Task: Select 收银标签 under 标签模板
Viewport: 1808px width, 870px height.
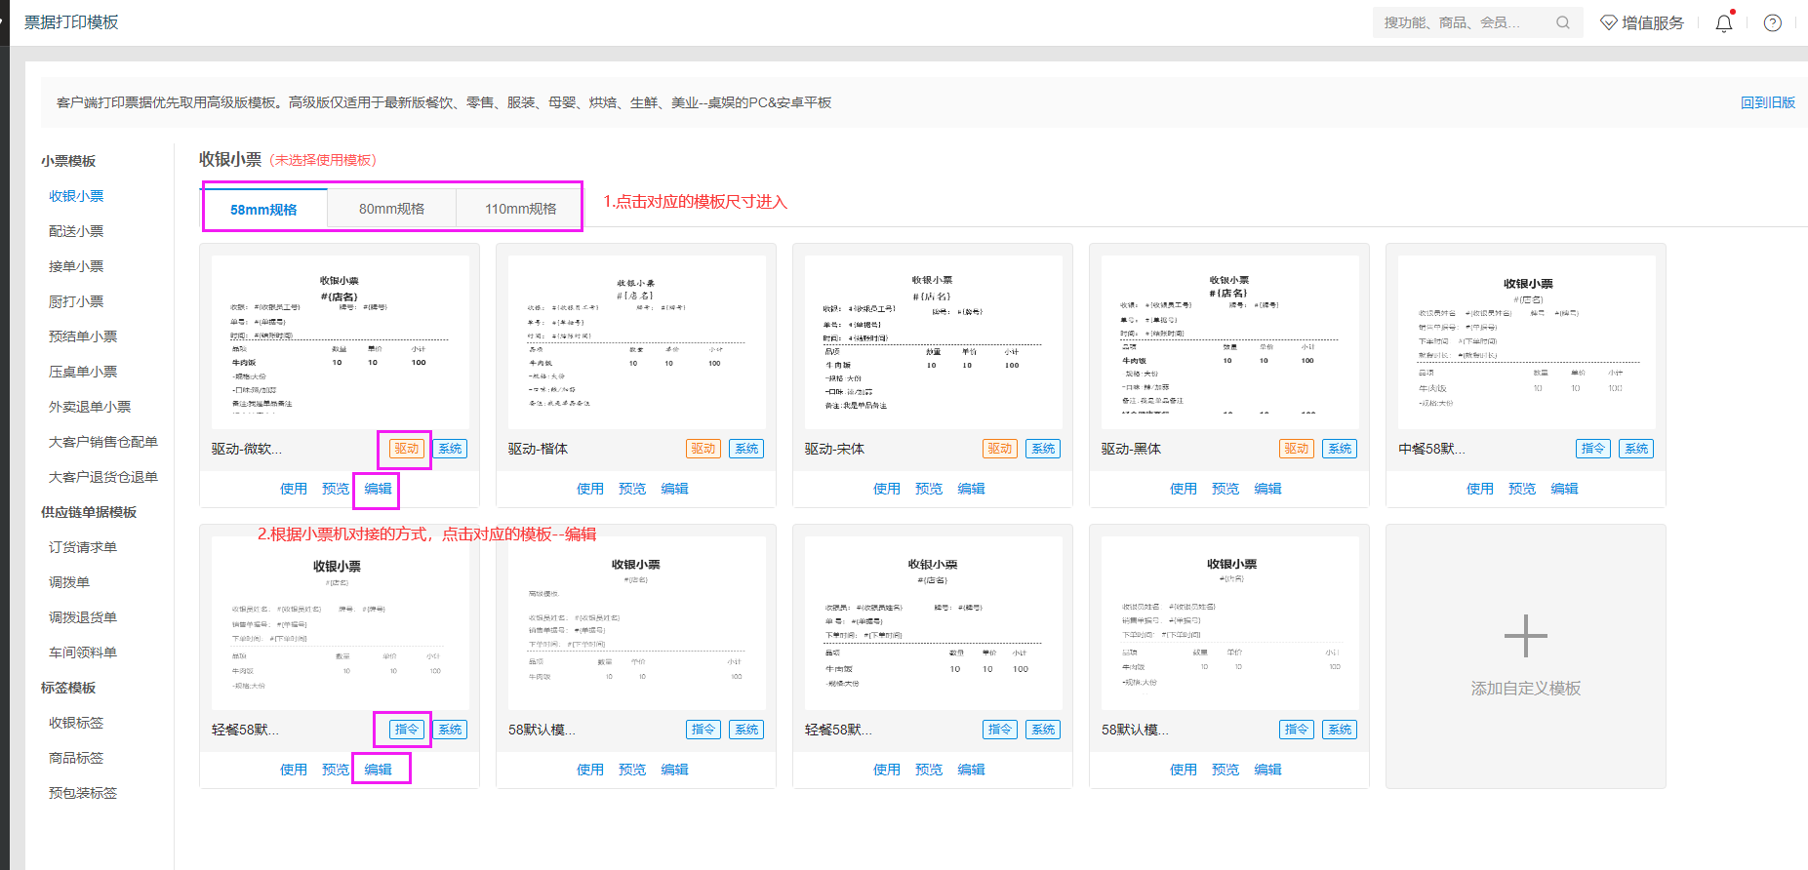Action: point(76,723)
